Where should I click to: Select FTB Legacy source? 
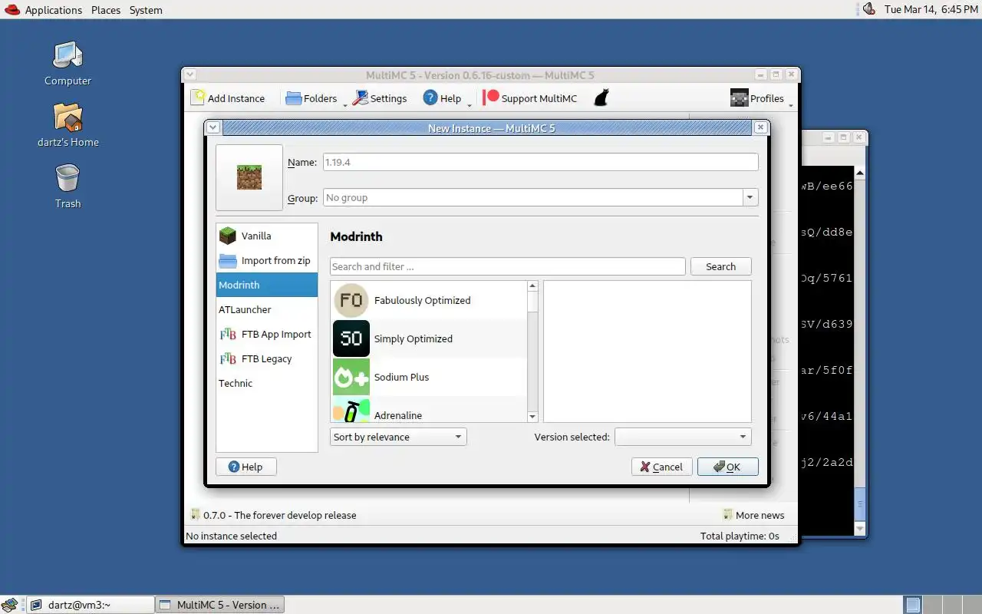pos(267,358)
